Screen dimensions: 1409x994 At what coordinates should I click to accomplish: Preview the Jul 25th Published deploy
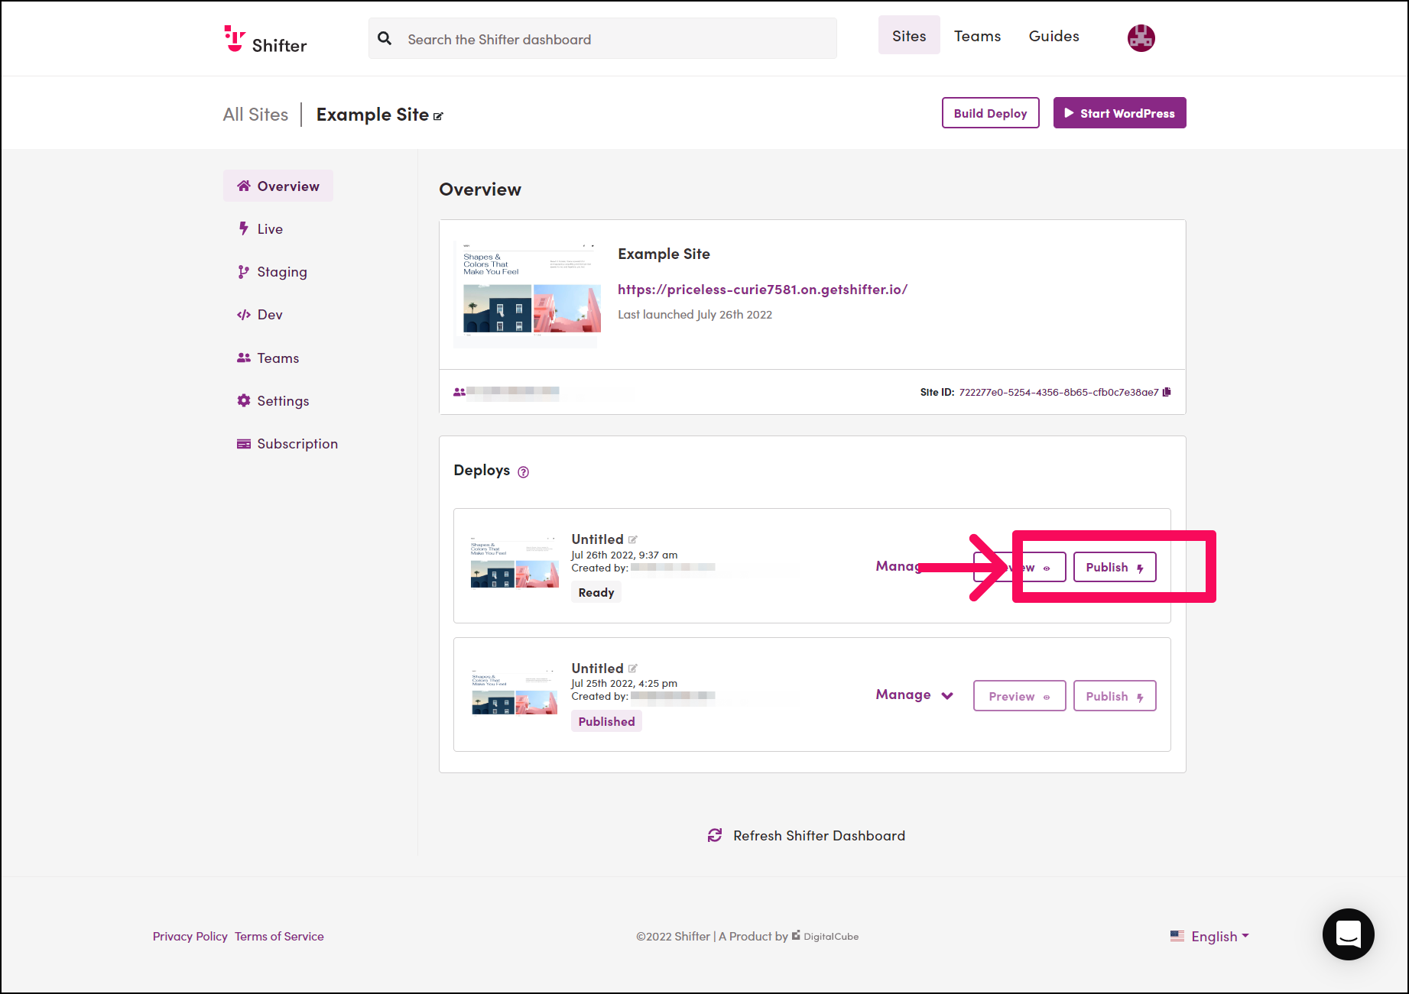click(1019, 696)
